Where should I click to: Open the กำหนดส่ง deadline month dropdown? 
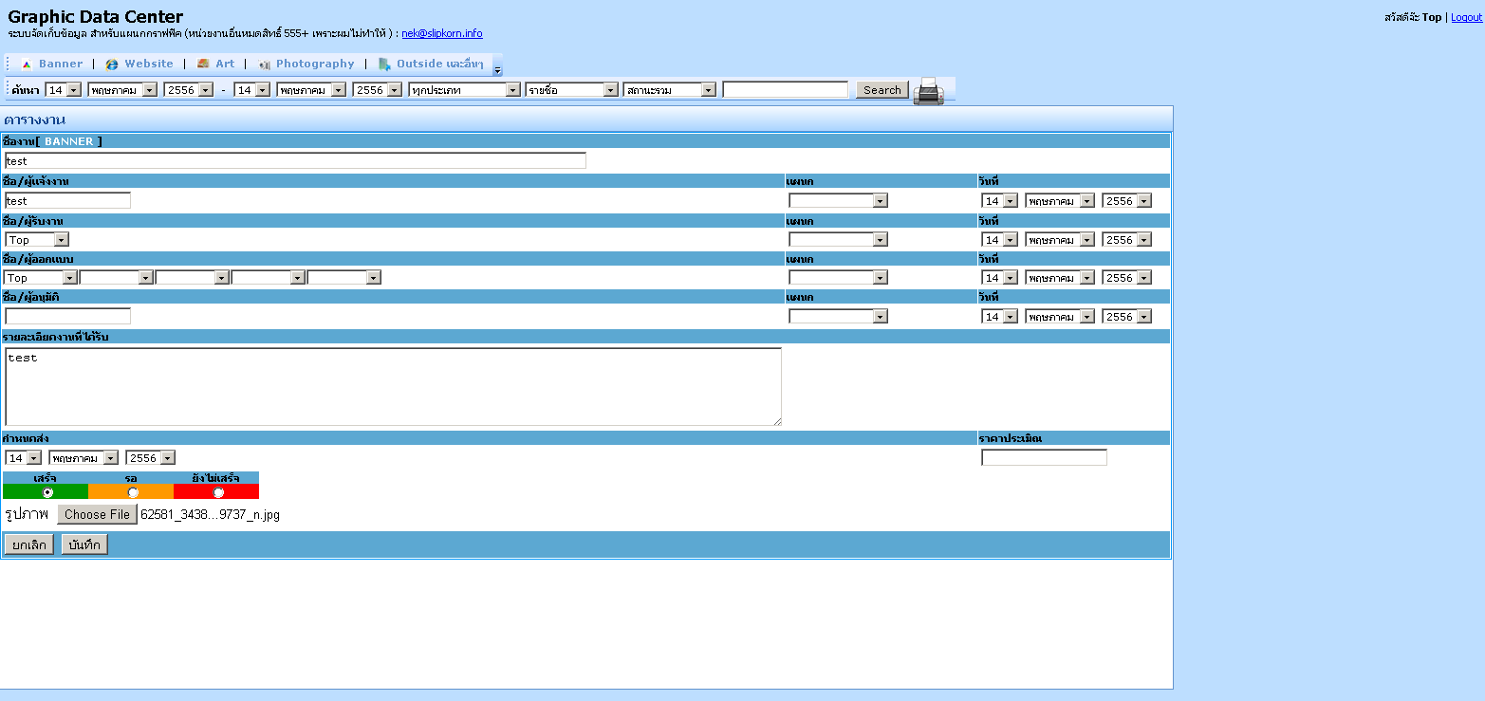point(84,458)
